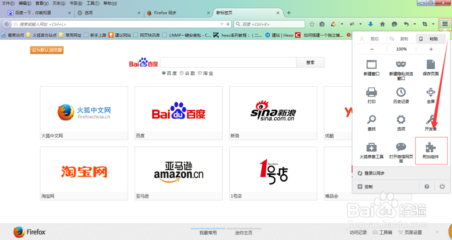The height and width of the screenshot is (240, 452).
Task: Open the hamburger menu button
Action: click(x=445, y=24)
